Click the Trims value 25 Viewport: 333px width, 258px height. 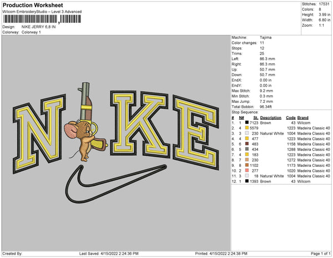pyautogui.click(x=262, y=53)
